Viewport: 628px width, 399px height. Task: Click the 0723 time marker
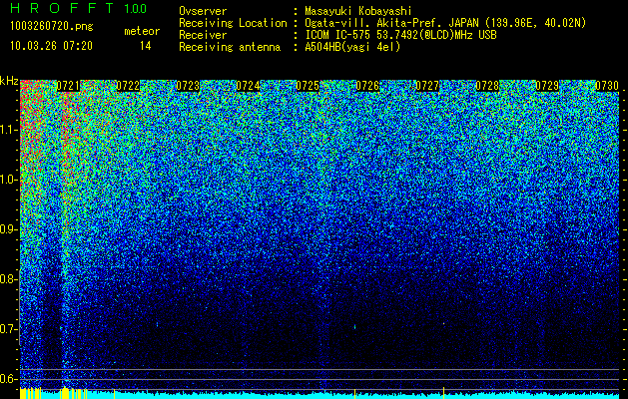tap(188, 86)
